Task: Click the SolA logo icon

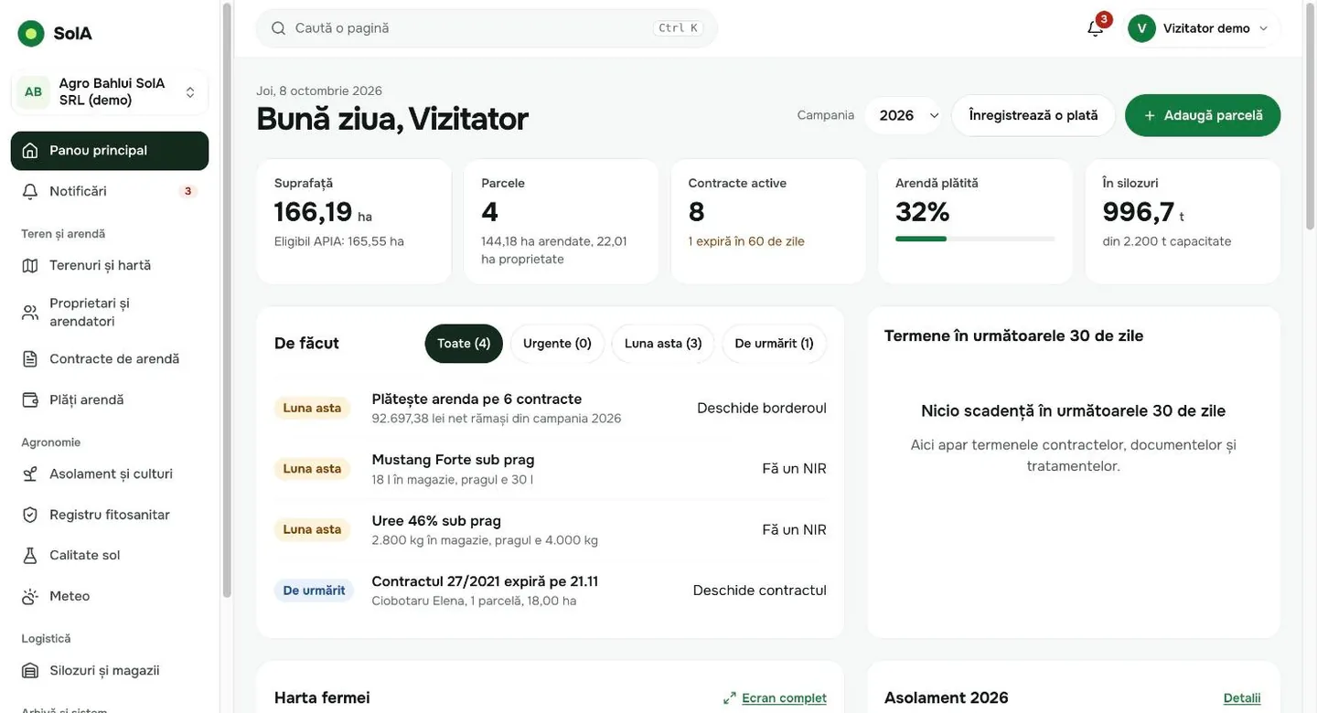Action: 31,34
